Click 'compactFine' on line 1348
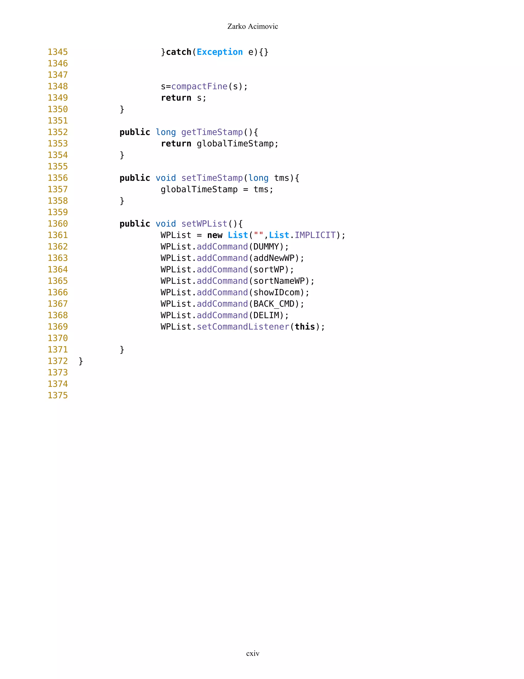 pyautogui.click(x=199, y=86)
